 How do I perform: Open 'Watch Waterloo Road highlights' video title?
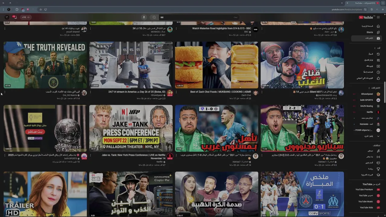pos(222,29)
